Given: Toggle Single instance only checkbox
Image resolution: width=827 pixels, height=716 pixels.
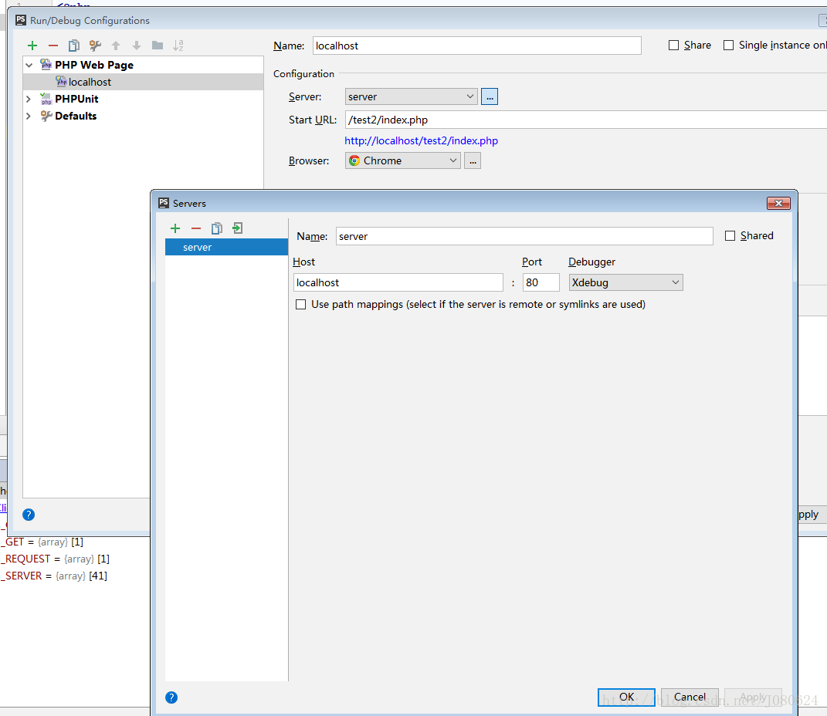Looking at the screenshot, I should point(728,46).
